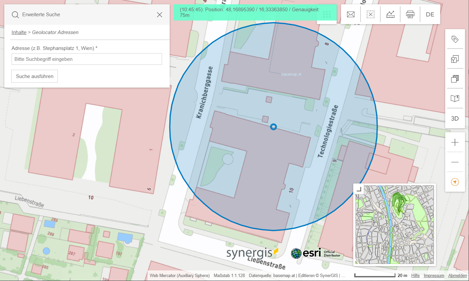Open the basemap transparency tool

(455, 79)
